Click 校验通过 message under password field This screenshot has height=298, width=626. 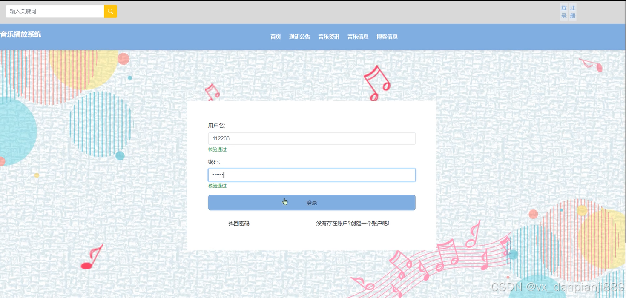click(x=217, y=186)
